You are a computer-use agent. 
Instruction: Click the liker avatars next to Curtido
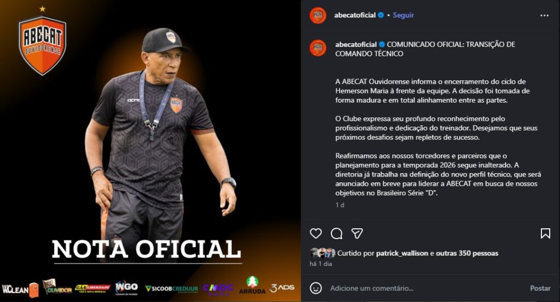[323, 253]
